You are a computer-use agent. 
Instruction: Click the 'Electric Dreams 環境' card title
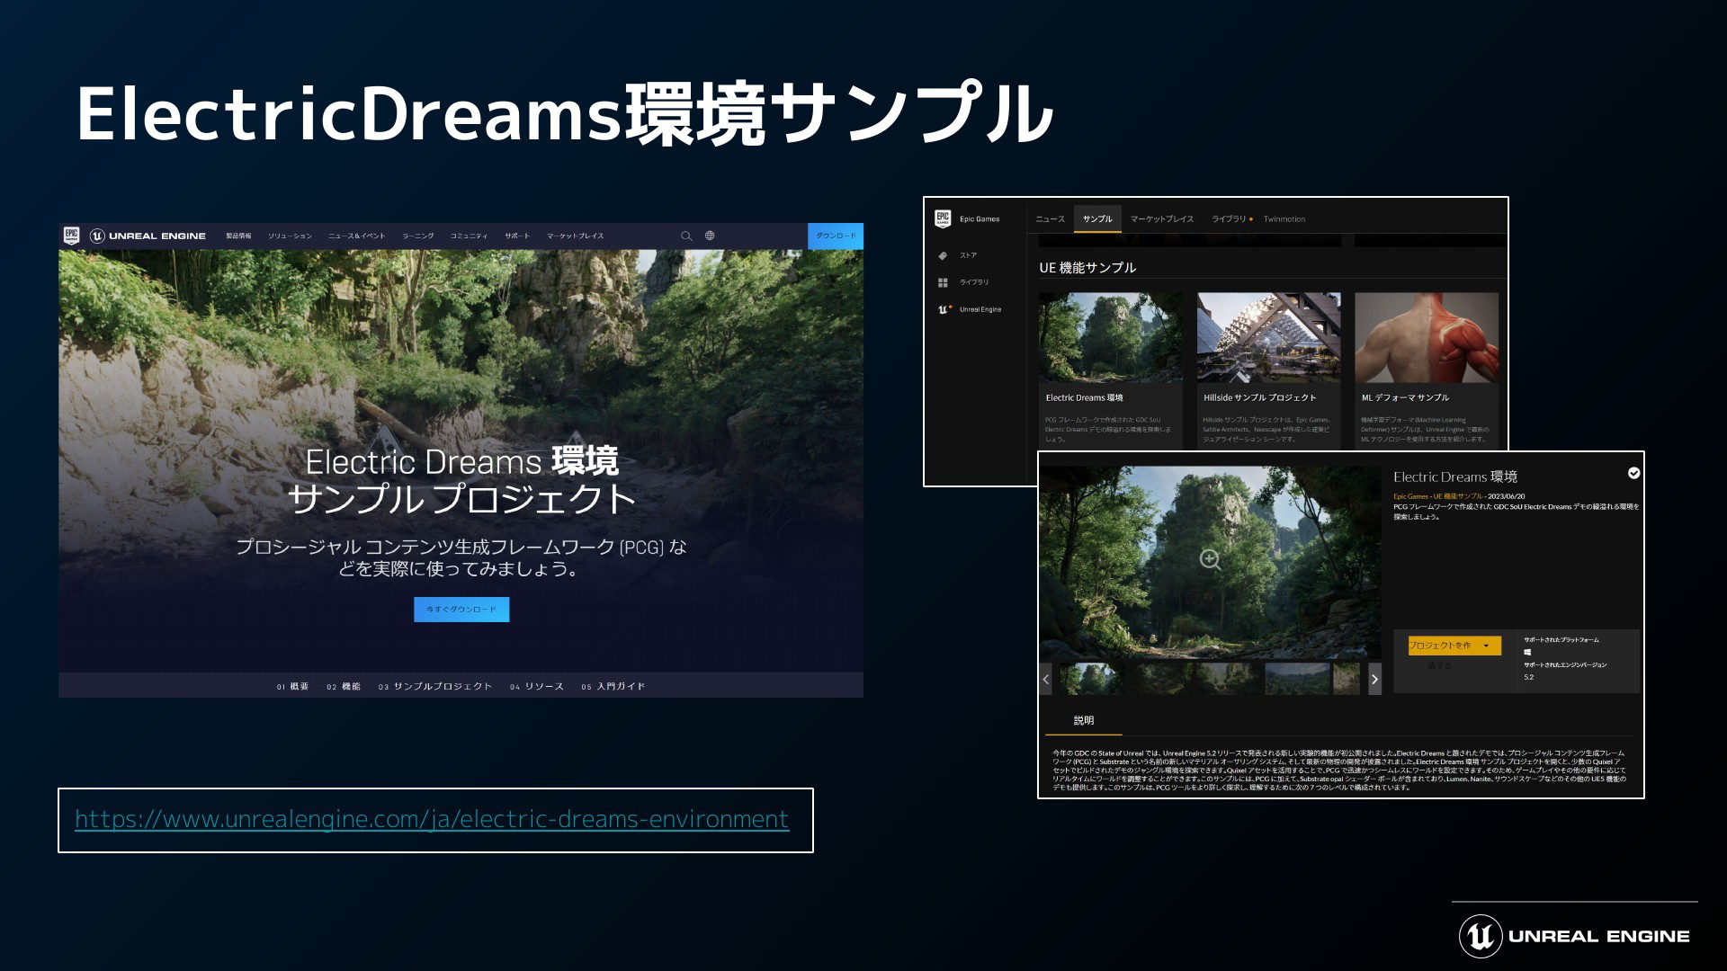point(1084,397)
